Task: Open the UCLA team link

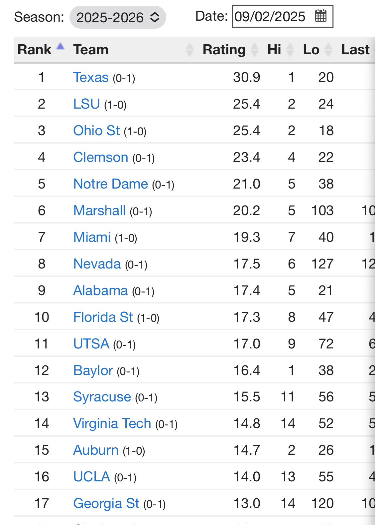Action: (91, 477)
